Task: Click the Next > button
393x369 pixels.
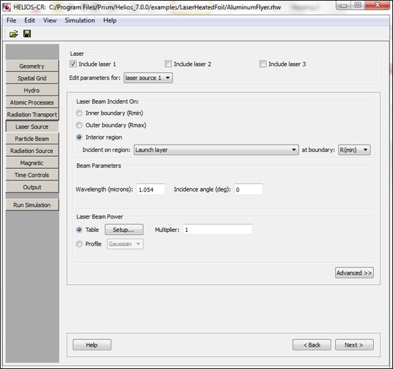Action: coord(353,345)
